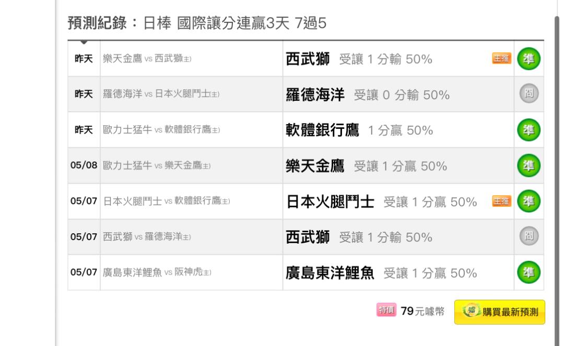Click orange 主推 badge in first 西武獅 row
The height and width of the screenshot is (346, 564).
(501, 58)
